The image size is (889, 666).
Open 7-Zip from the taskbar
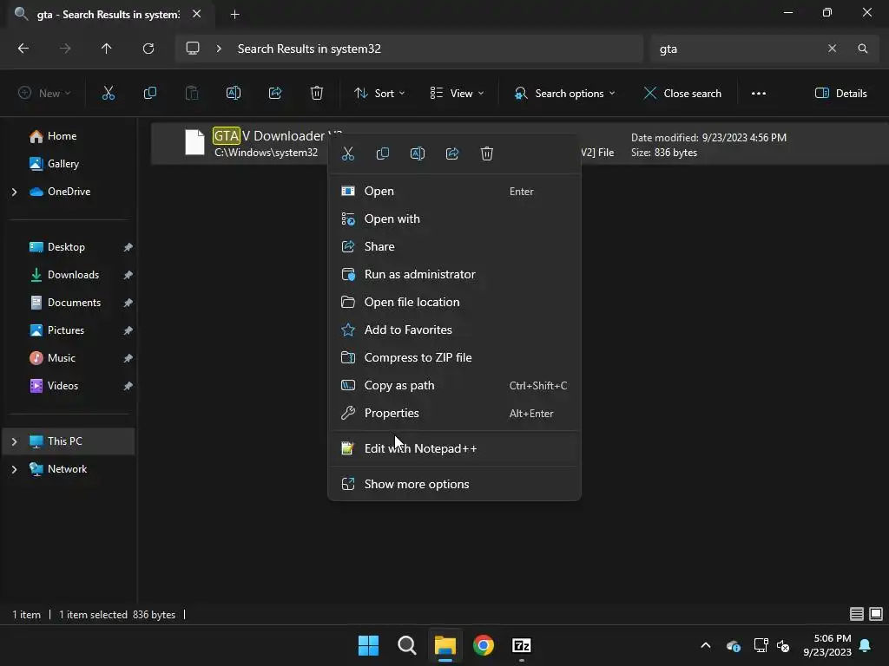coord(521,645)
